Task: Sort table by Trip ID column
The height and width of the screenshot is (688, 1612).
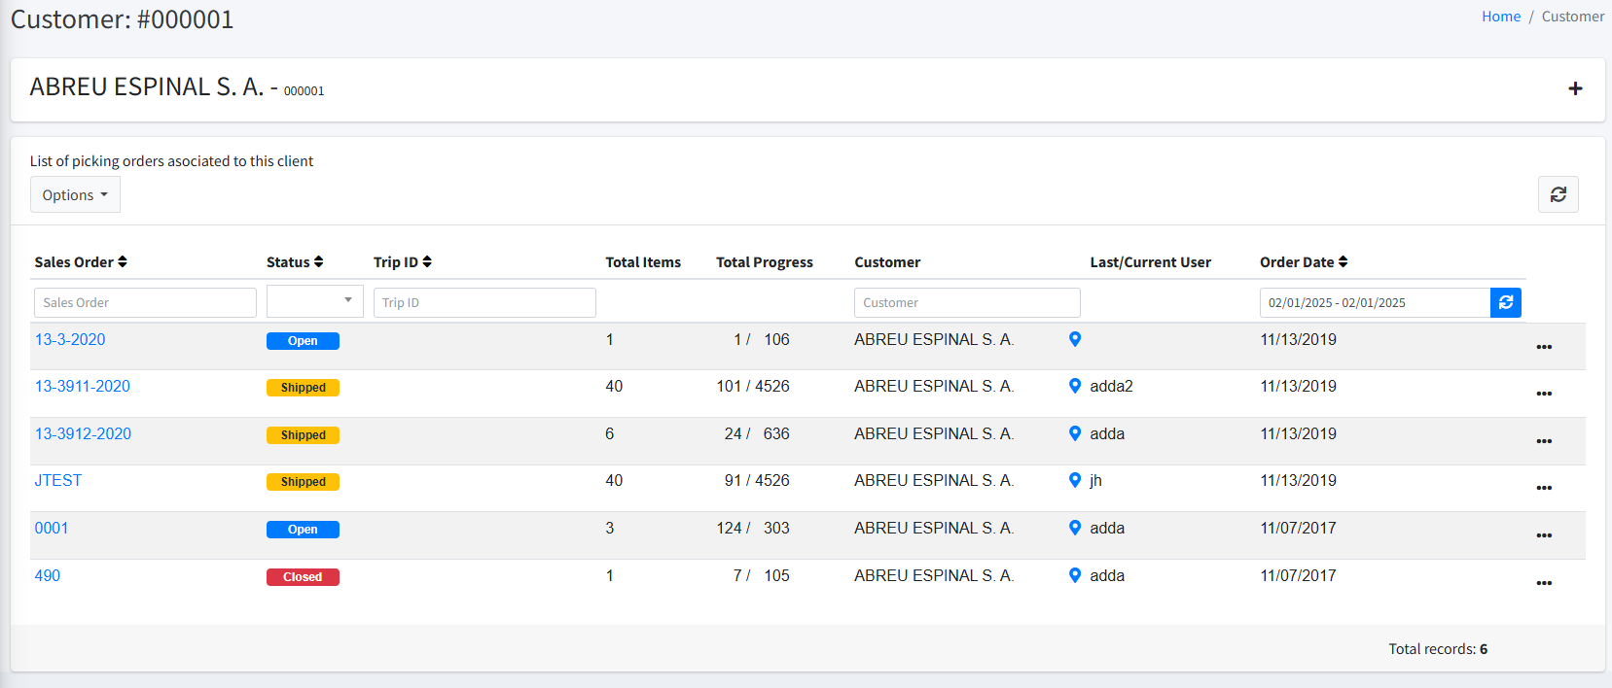Action: (x=403, y=262)
